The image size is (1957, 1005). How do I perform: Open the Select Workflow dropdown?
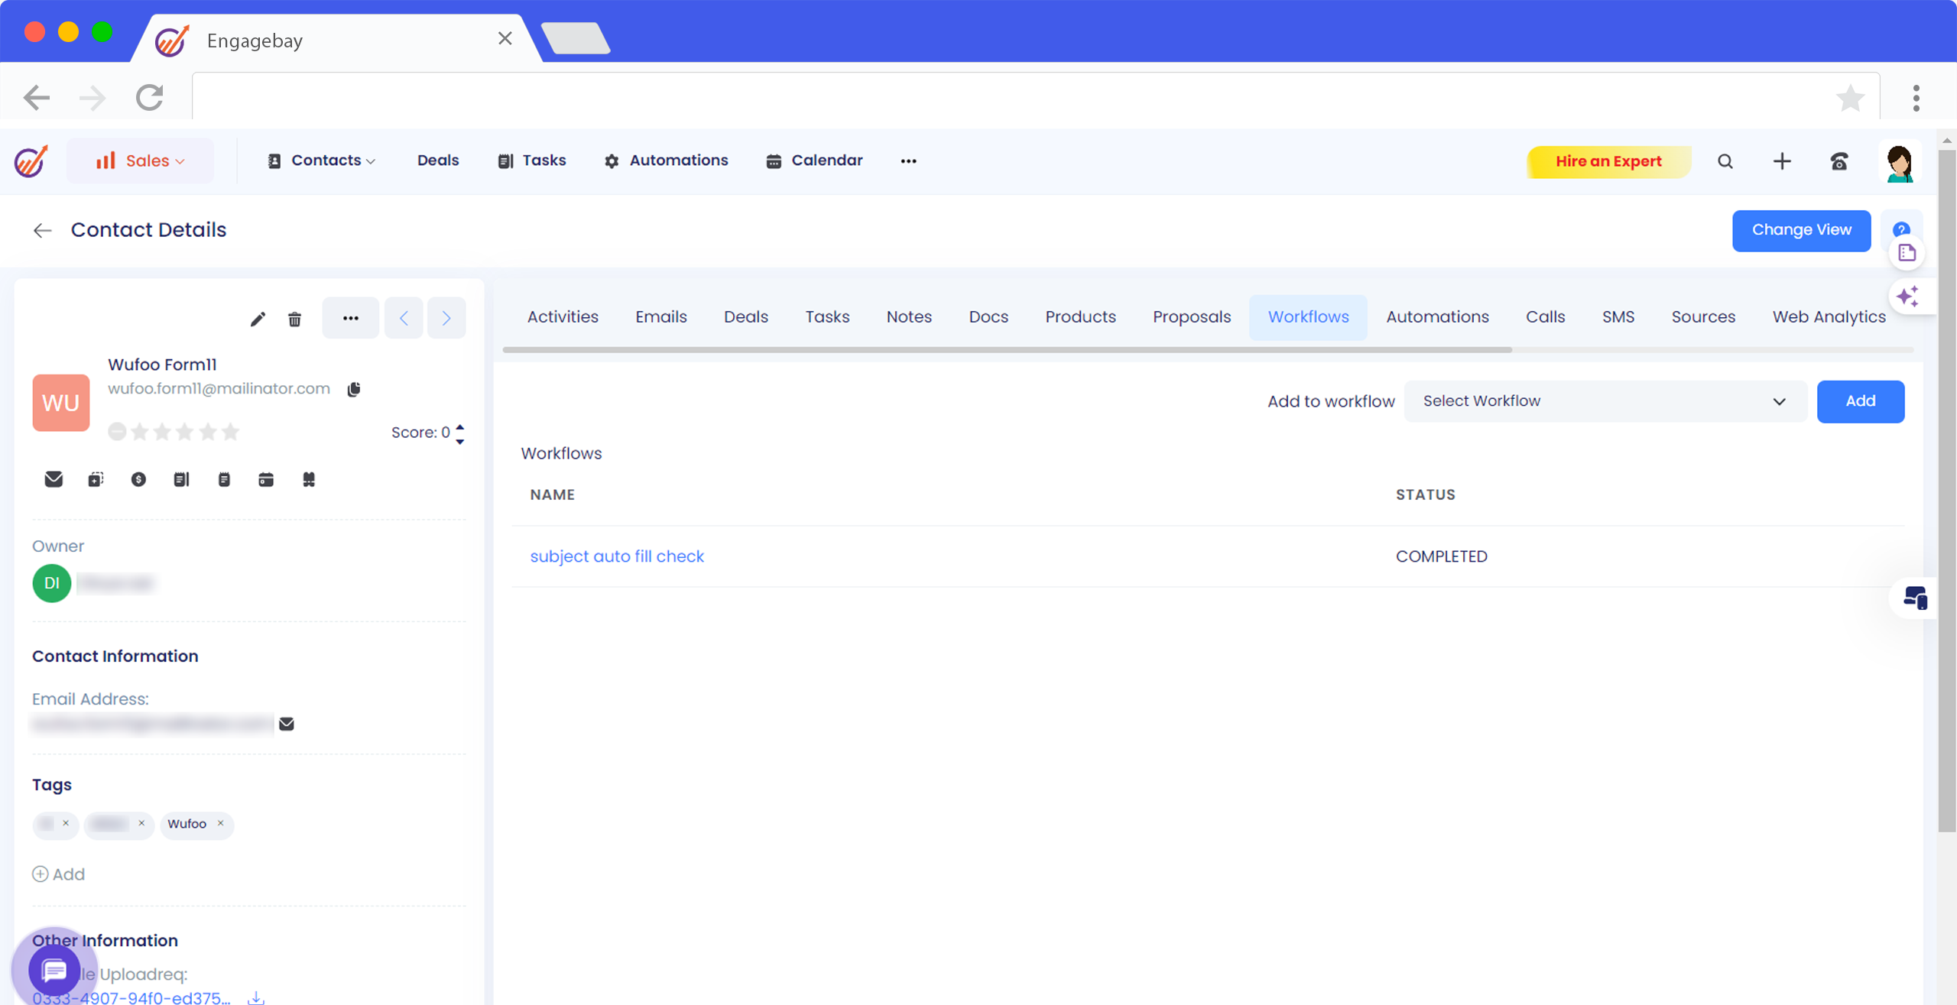1604,401
